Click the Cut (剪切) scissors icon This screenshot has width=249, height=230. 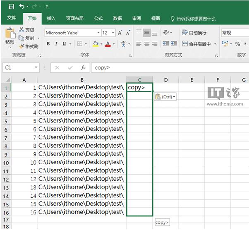[x=22, y=30]
